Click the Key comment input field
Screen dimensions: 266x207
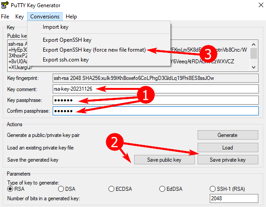pyautogui.click(x=156, y=89)
